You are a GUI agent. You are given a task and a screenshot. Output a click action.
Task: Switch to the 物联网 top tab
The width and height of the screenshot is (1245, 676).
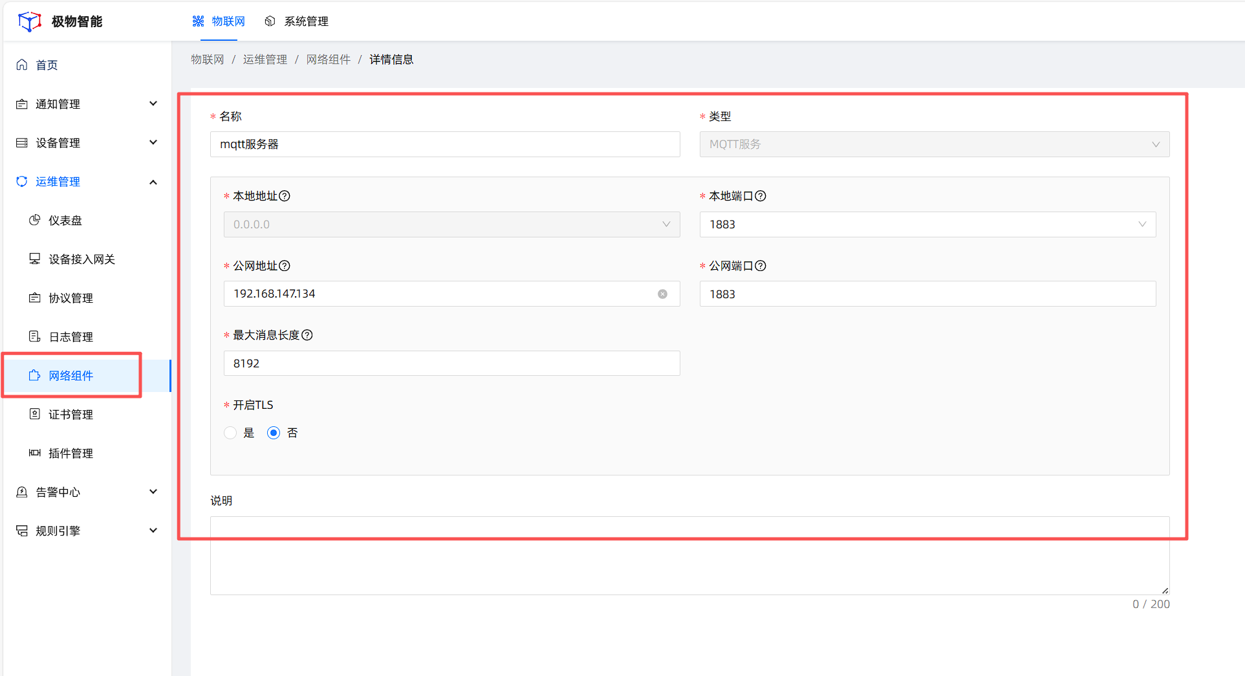coord(219,21)
